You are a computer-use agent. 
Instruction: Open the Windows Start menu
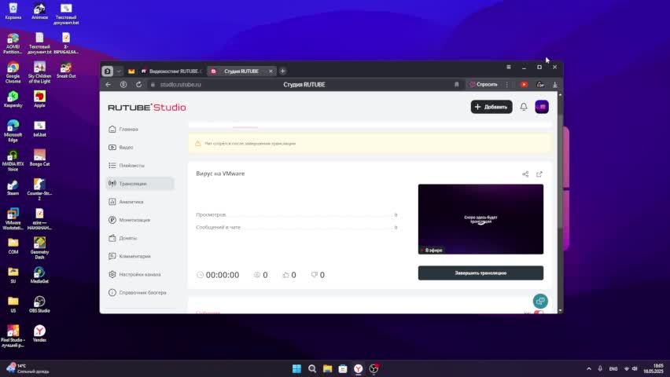(x=296, y=368)
